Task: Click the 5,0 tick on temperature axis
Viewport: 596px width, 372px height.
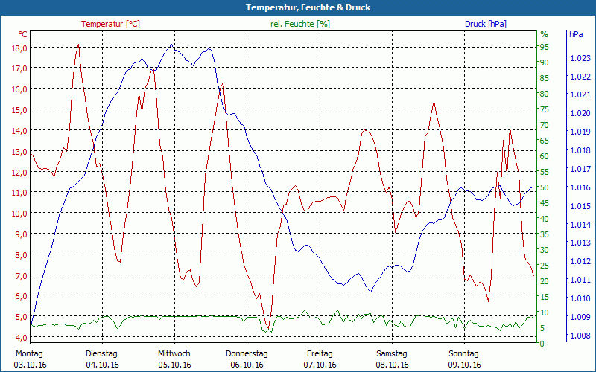Action: coord(19,317)
